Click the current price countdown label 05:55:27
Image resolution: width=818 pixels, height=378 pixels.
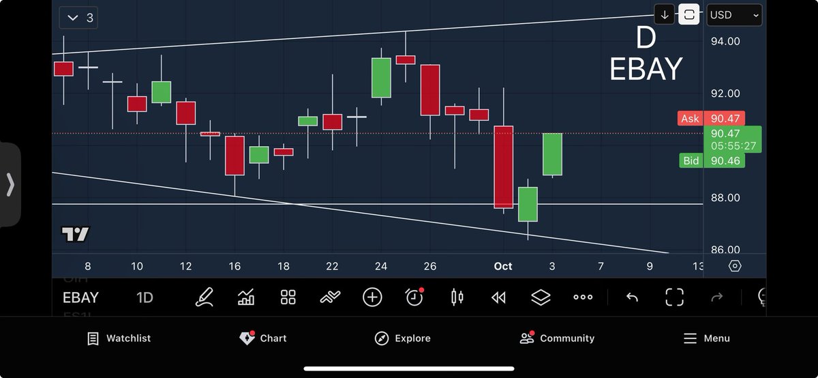pos(733,146)
